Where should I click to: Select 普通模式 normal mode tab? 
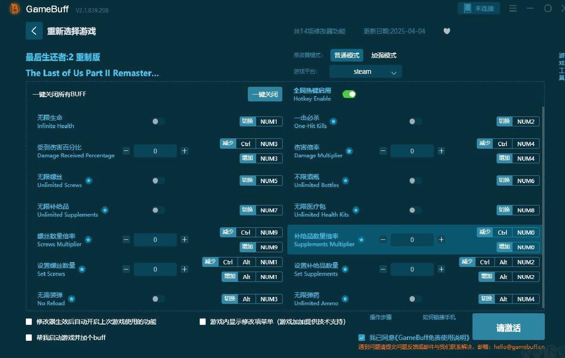(347, 55)
